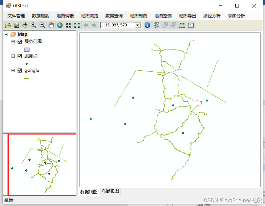This screenshot has height=206, width=265.
Task: Collapse the gonglu layer tree node
Action: [13, 70]
